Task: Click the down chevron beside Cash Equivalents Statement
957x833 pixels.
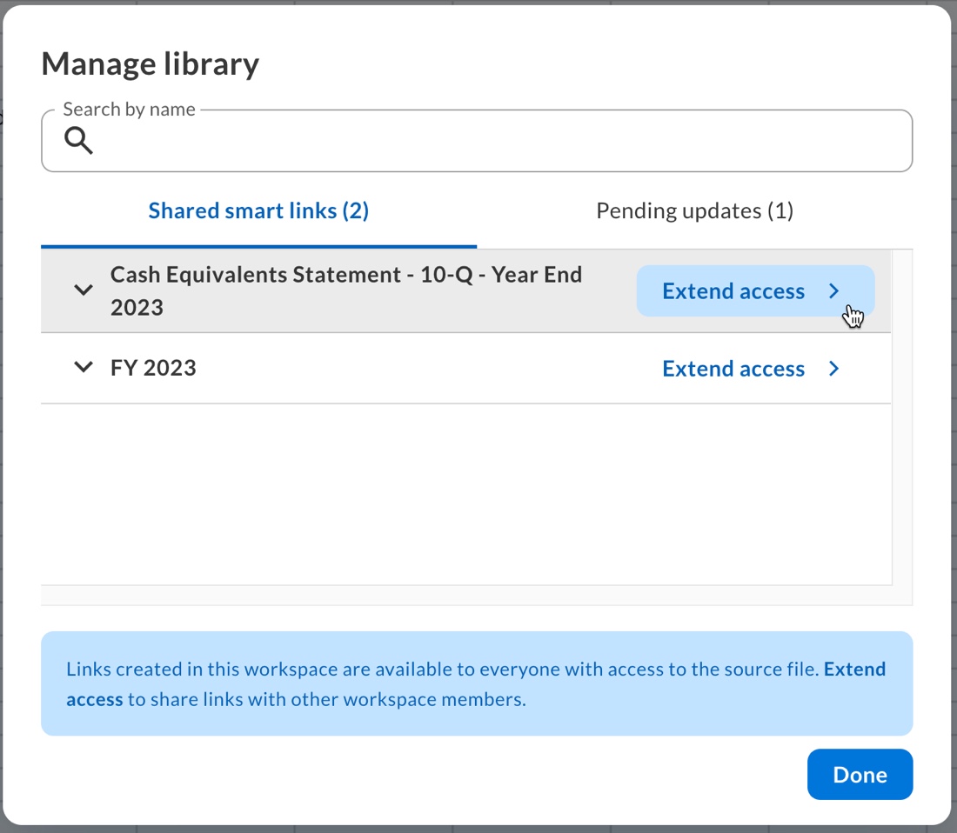Action: (83, 290)
